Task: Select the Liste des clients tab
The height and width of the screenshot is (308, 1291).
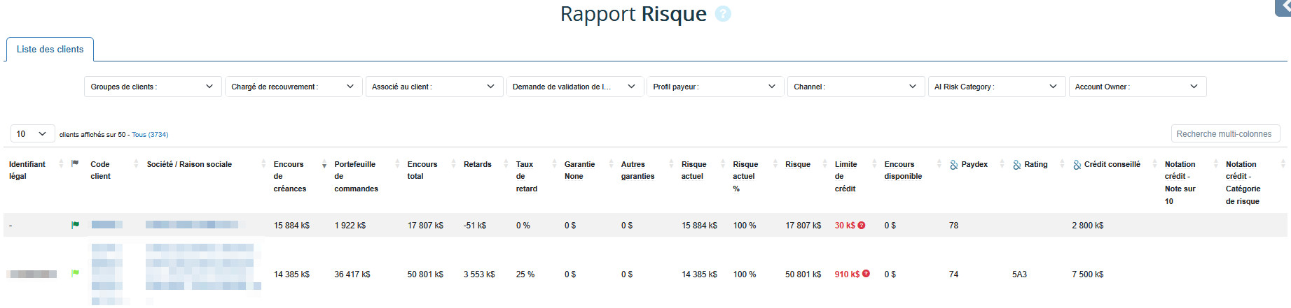Action: tap(50, 50)
